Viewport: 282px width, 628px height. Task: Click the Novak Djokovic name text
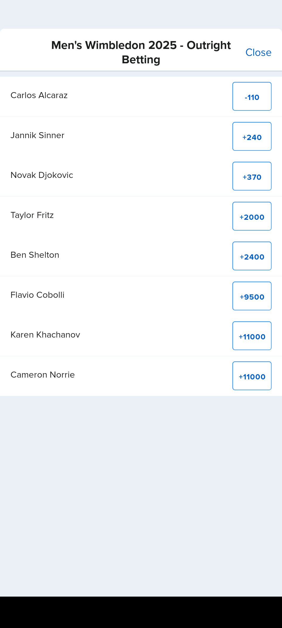coord(42,175)
